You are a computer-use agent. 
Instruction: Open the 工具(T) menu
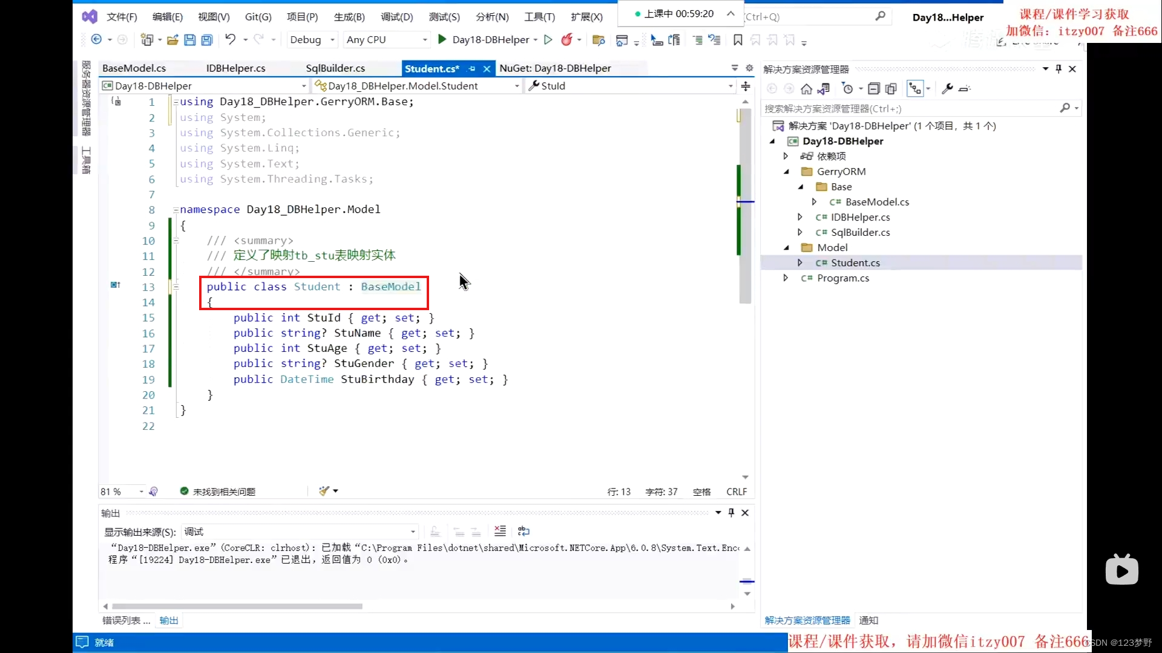pos(539,17)
